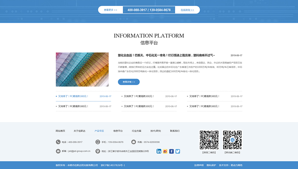Click 查看更多 >> link in top banner
Screen dimensions: 298x169
click(111, 10)
